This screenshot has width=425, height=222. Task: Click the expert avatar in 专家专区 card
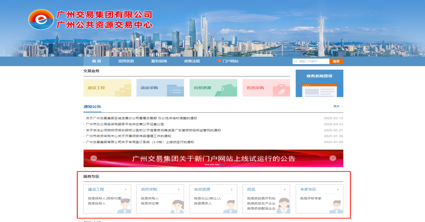[336, 206]
